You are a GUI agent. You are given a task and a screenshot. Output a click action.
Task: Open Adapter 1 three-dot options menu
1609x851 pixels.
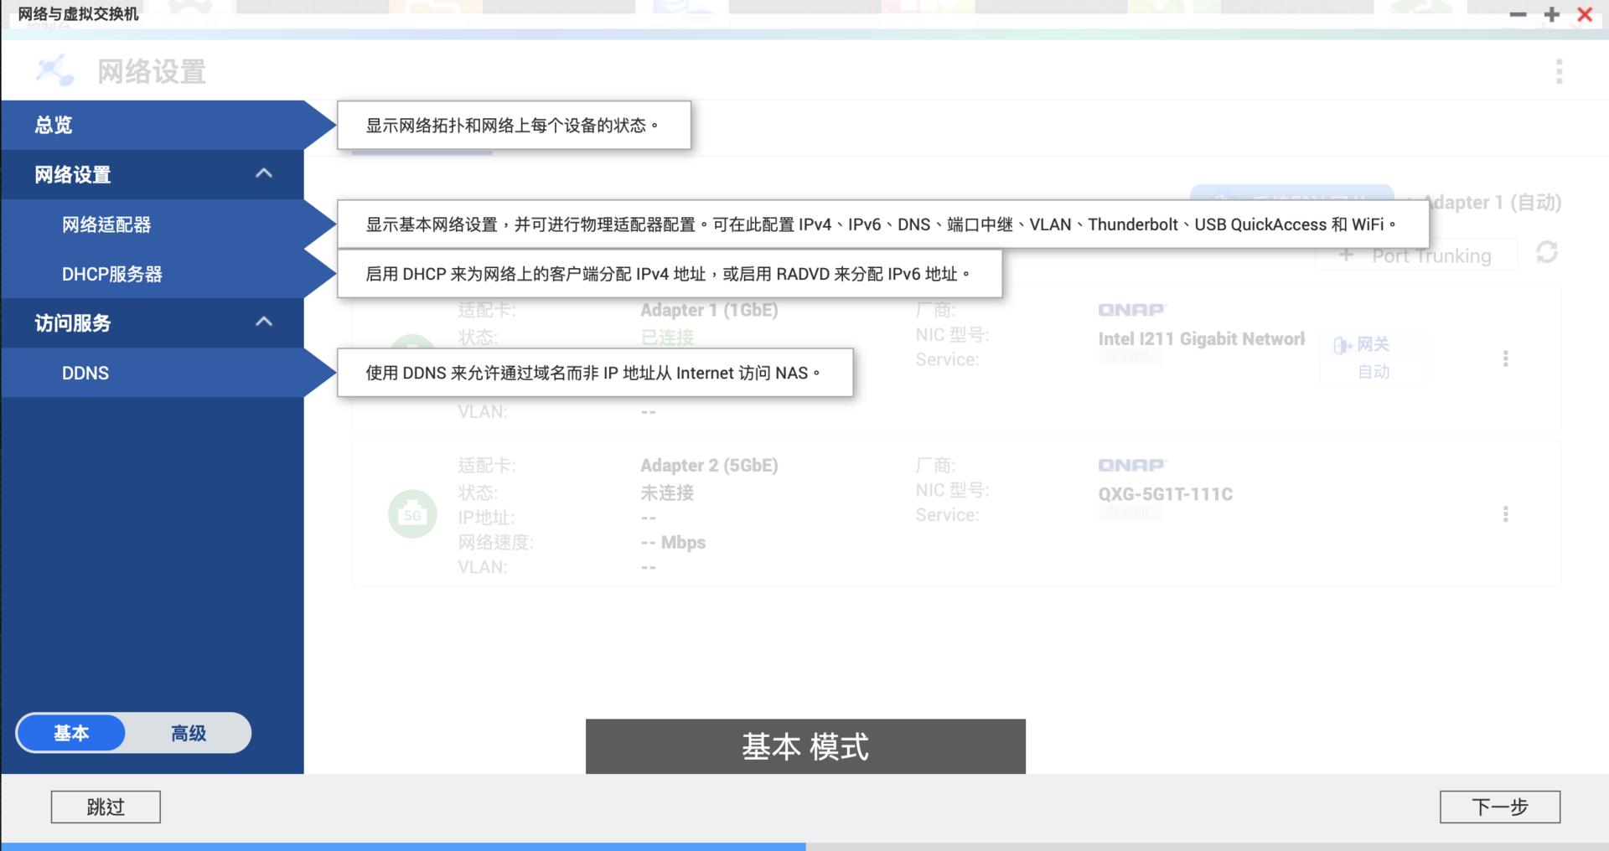[1507, 359]
